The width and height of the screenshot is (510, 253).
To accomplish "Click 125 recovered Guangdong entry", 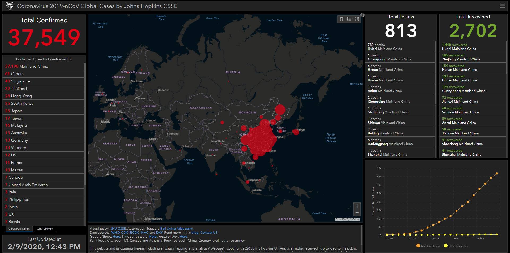I will click(x=473, y=89).
